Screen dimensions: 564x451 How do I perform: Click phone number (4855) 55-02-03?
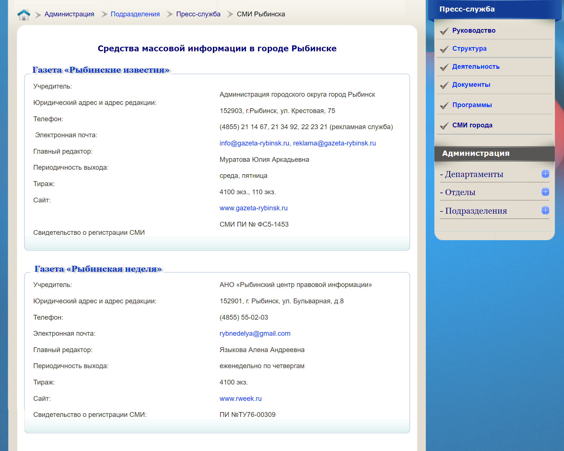pos(244,317)
